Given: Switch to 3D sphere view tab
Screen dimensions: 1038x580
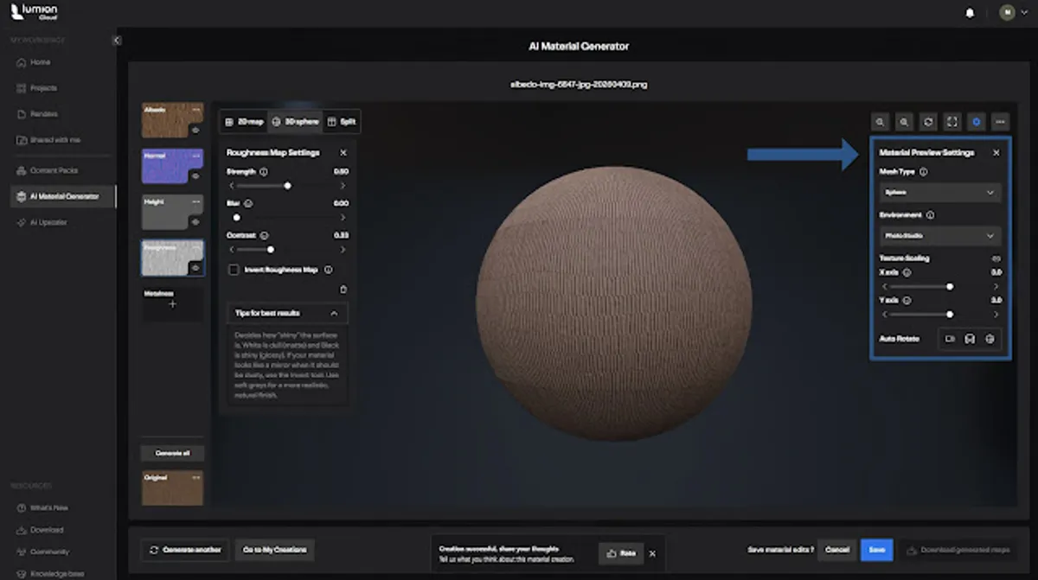Looking at the screenshot, I should (295, 122).
